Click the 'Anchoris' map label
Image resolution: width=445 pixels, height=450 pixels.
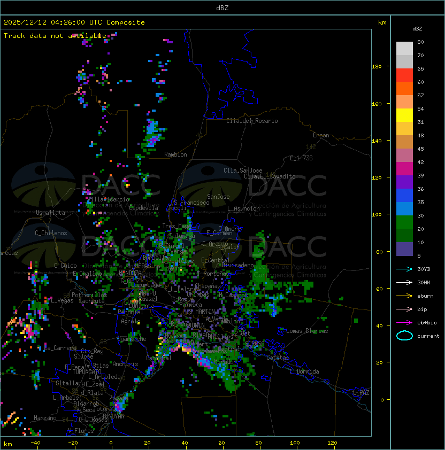click(x=125, y=364)
